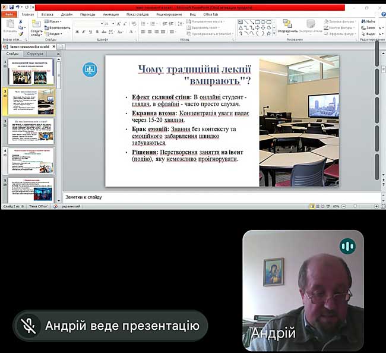386x353 pixels.
Task: Open the Структура outline tab
Action: coord(36,53)
